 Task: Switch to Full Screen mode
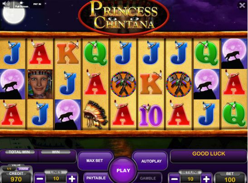coord(22,5)
